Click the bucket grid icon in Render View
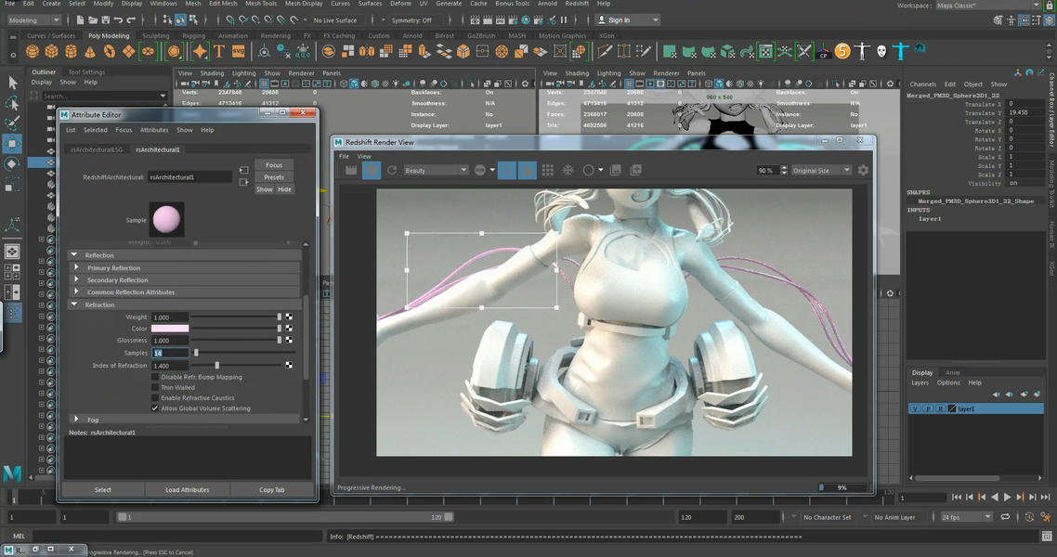 click(x=547, y=171)
